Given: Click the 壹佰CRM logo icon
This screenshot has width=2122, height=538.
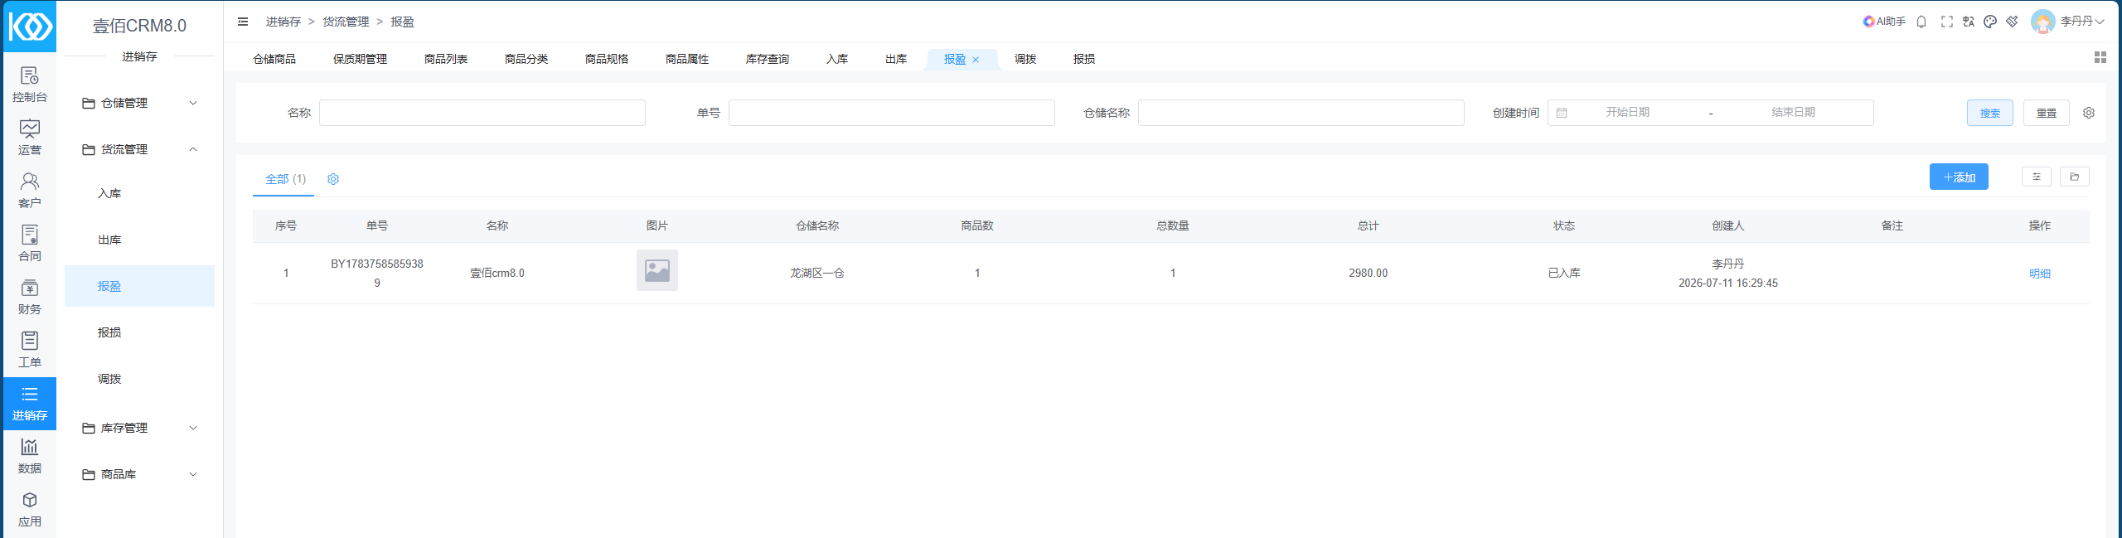Looking at the screenshot, I should 30,27.
